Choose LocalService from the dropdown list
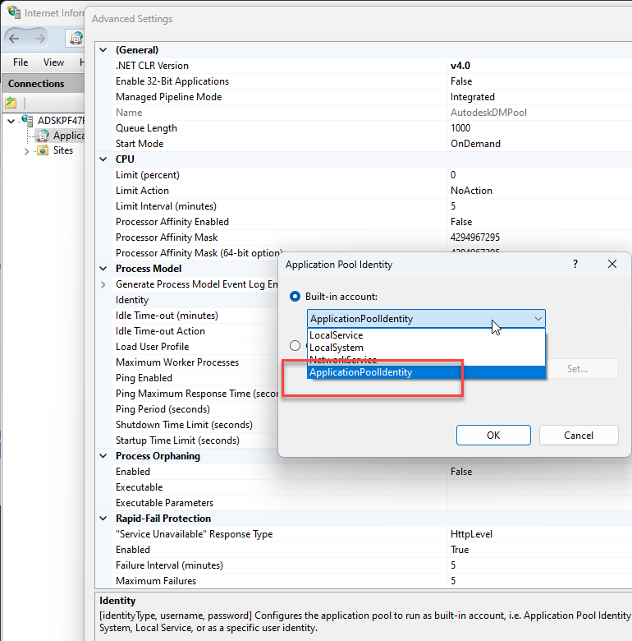This screenshot has width=632, height=641. point(426,335)
